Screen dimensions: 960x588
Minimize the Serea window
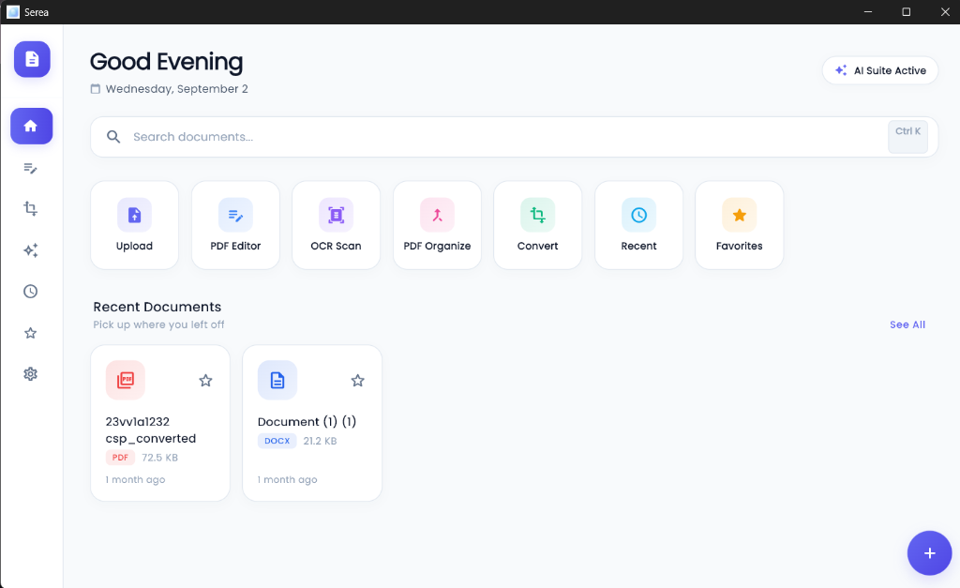(867, 12)
